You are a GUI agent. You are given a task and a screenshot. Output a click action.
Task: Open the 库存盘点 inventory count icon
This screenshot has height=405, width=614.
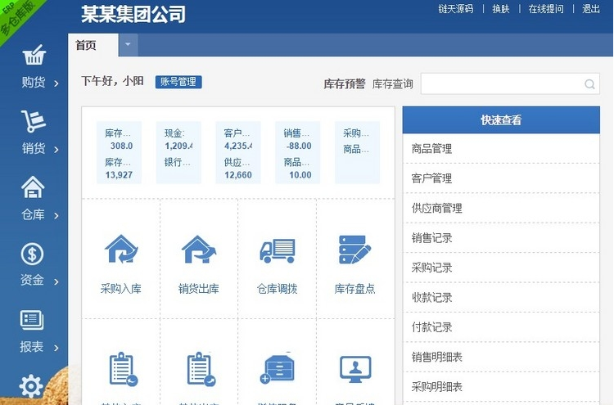354,250
